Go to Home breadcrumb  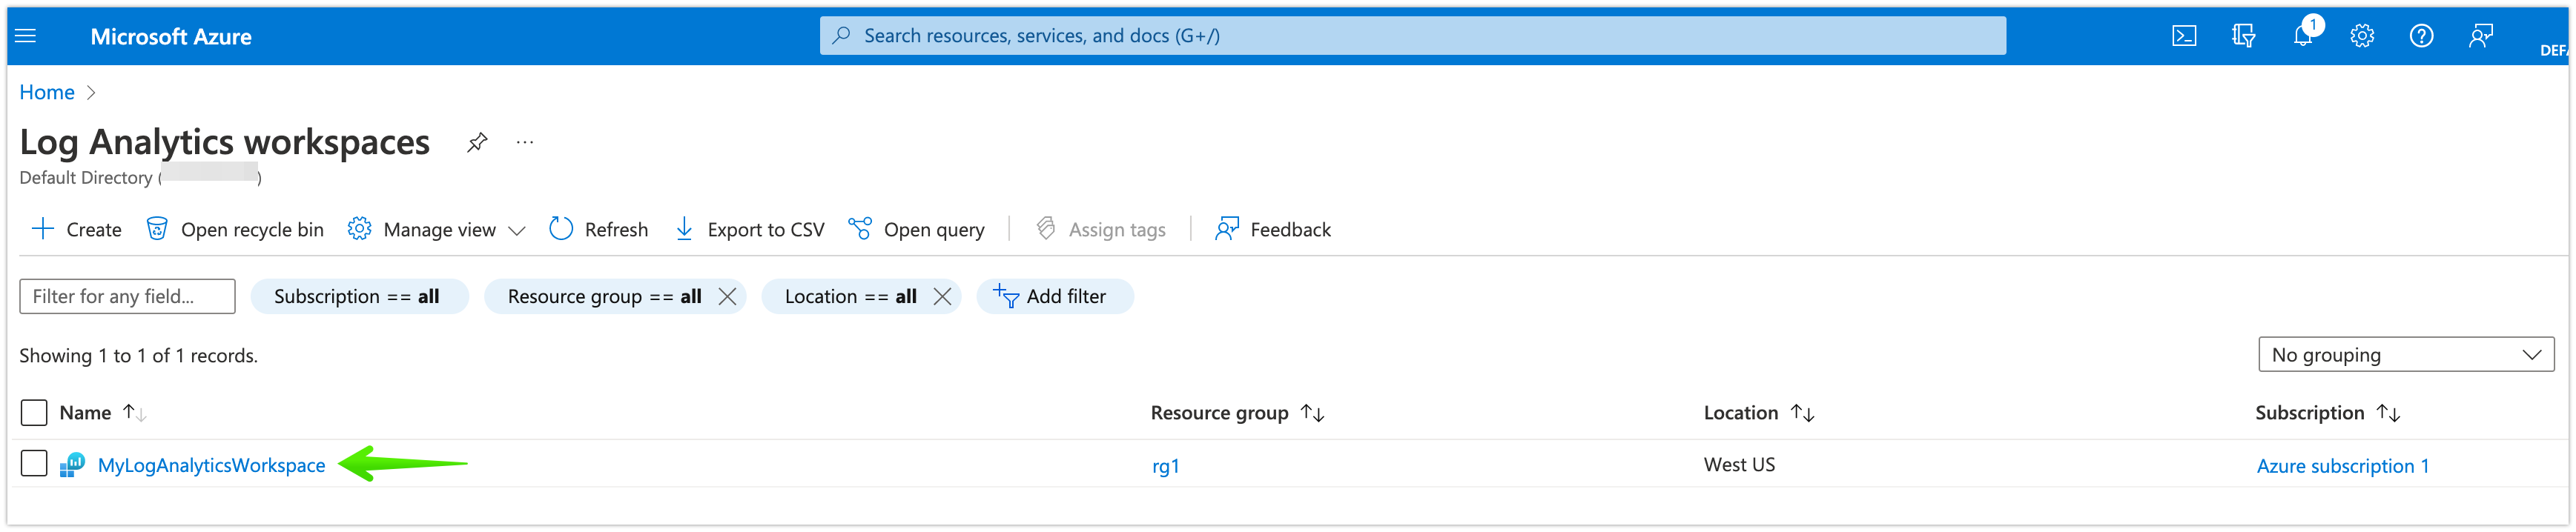click(x=47, y=92)
